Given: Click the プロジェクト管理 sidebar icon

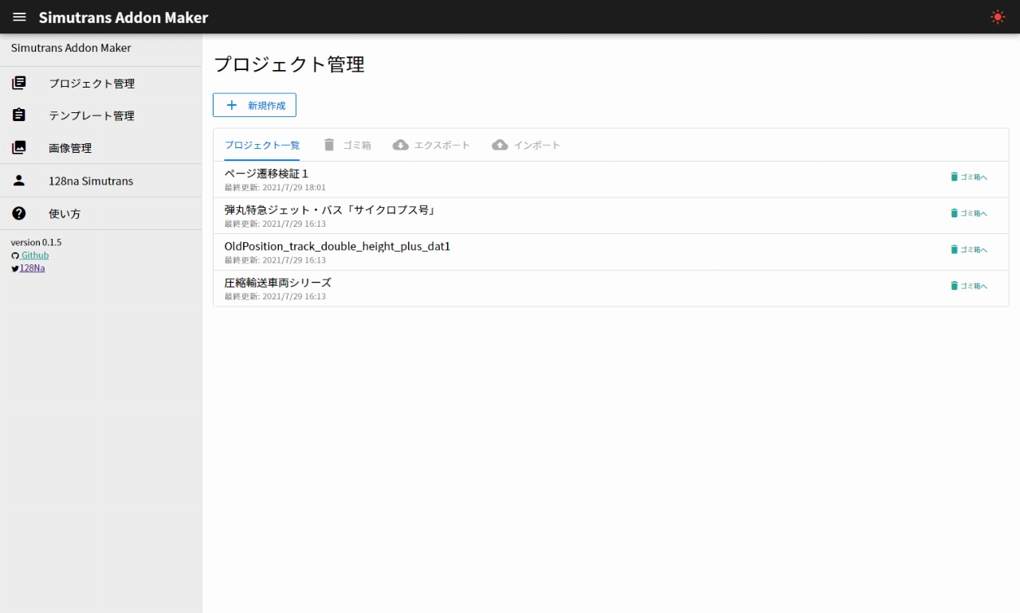Looking at the screenshot, I should tap(19, 83).
